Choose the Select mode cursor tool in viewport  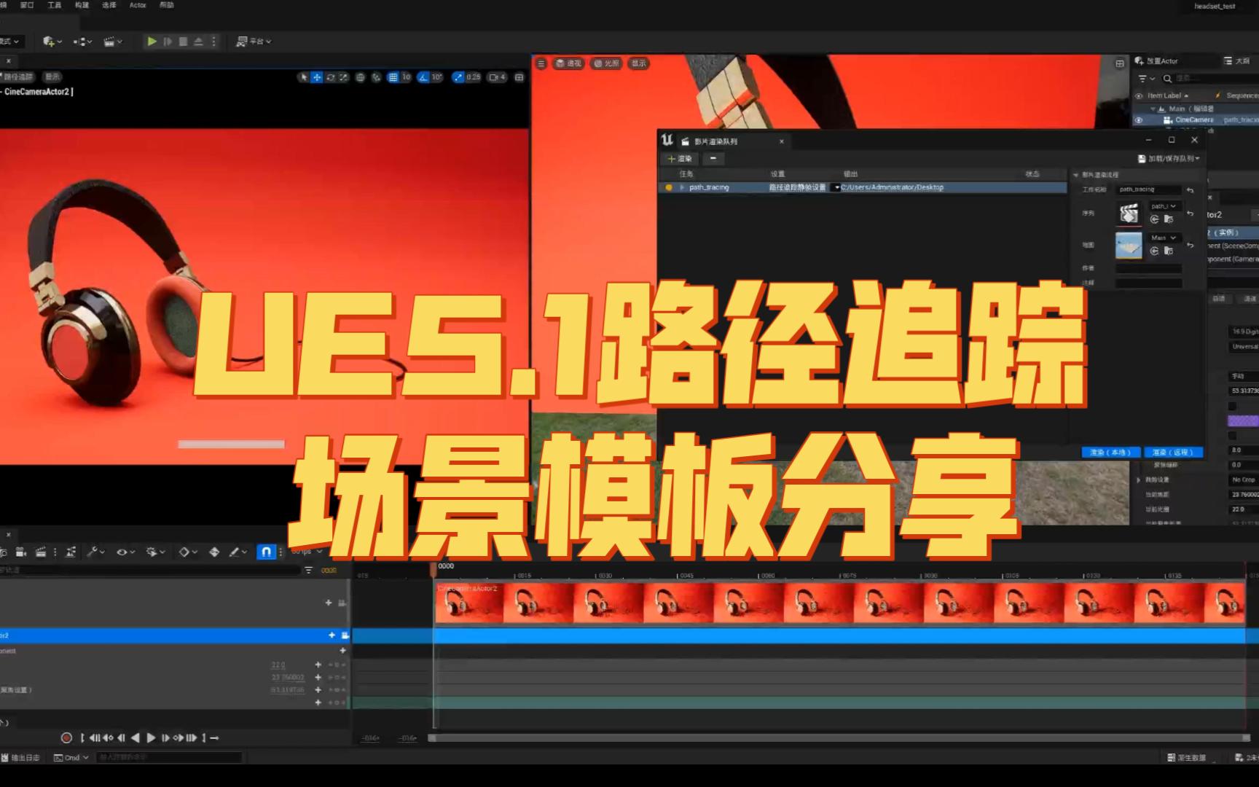[x=303, y=77]
